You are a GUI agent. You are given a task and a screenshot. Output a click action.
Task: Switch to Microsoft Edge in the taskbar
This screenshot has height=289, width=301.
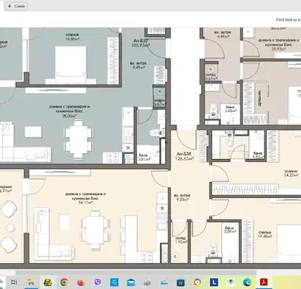click(247, 282)
